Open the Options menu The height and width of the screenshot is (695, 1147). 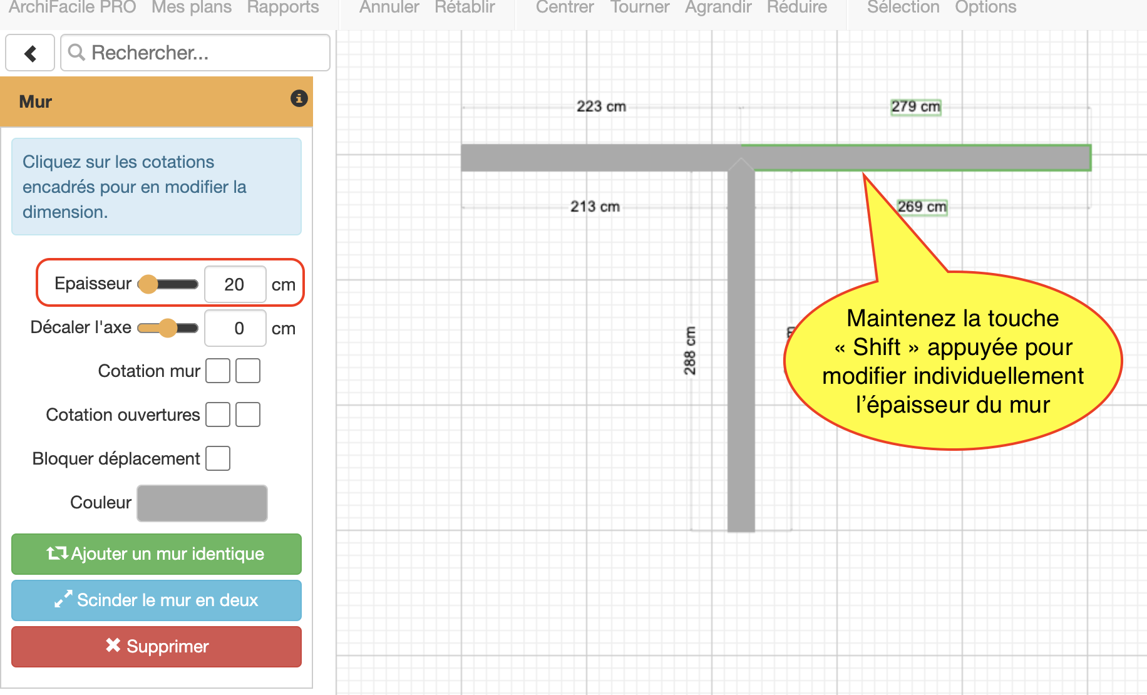[x=985, y=8]
